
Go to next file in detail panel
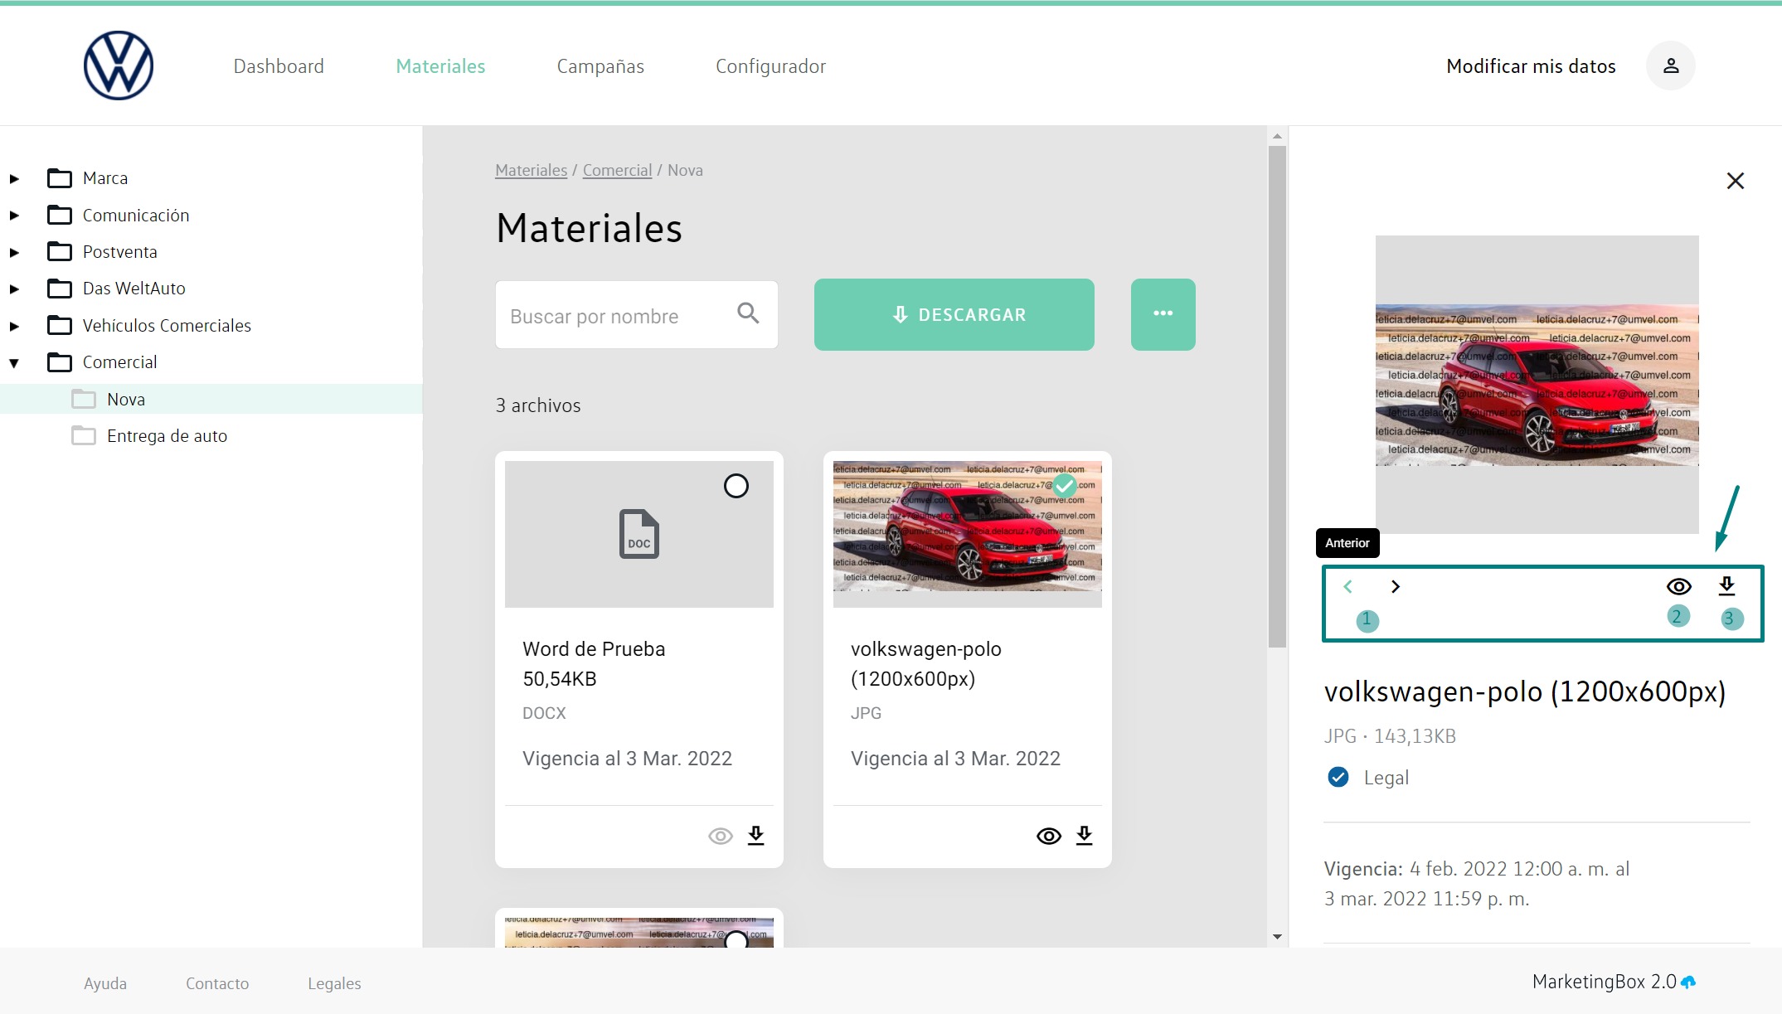1396,587
